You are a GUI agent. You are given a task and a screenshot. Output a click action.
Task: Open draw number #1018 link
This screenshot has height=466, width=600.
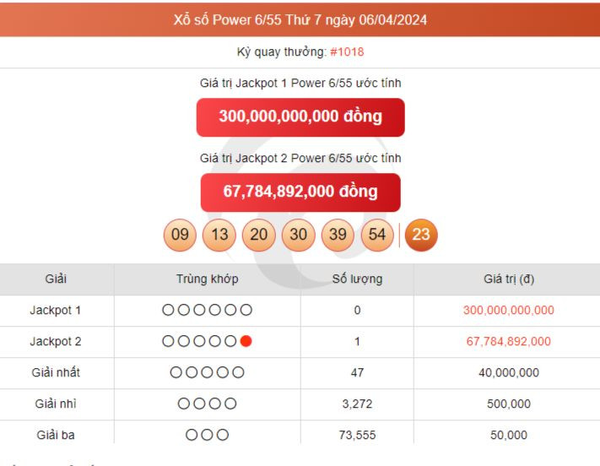(x=347, y=51)
